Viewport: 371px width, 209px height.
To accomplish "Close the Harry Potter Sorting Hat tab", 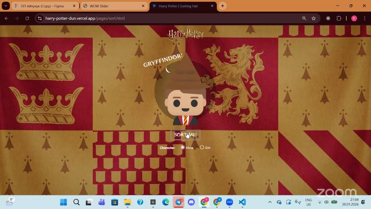I will coord(212,6).
